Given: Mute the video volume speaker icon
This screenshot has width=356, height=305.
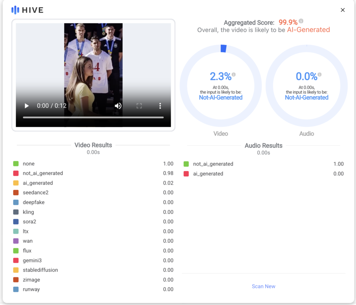Looking at the screenshot, I should click(x=118, y=106).
